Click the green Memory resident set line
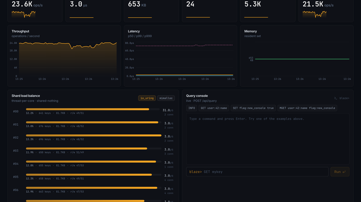 coord(302,59)
